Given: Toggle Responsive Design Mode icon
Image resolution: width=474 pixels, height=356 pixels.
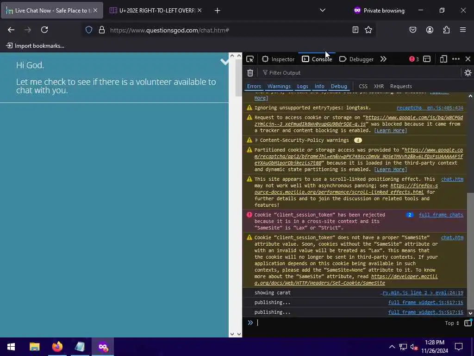Looking at the screenshot, I should [443, 59].
